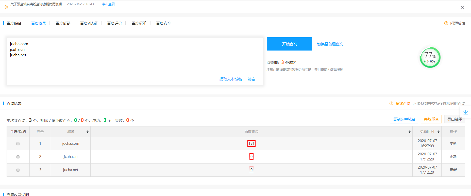Click 清空 to clear domains
The width and height of the screenshot is (471, 196).
tap(251, 79)
